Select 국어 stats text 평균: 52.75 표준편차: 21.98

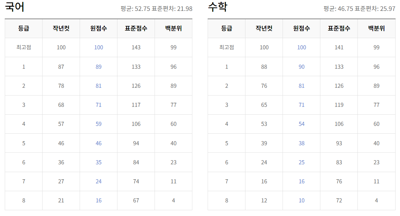pos(156,9)
